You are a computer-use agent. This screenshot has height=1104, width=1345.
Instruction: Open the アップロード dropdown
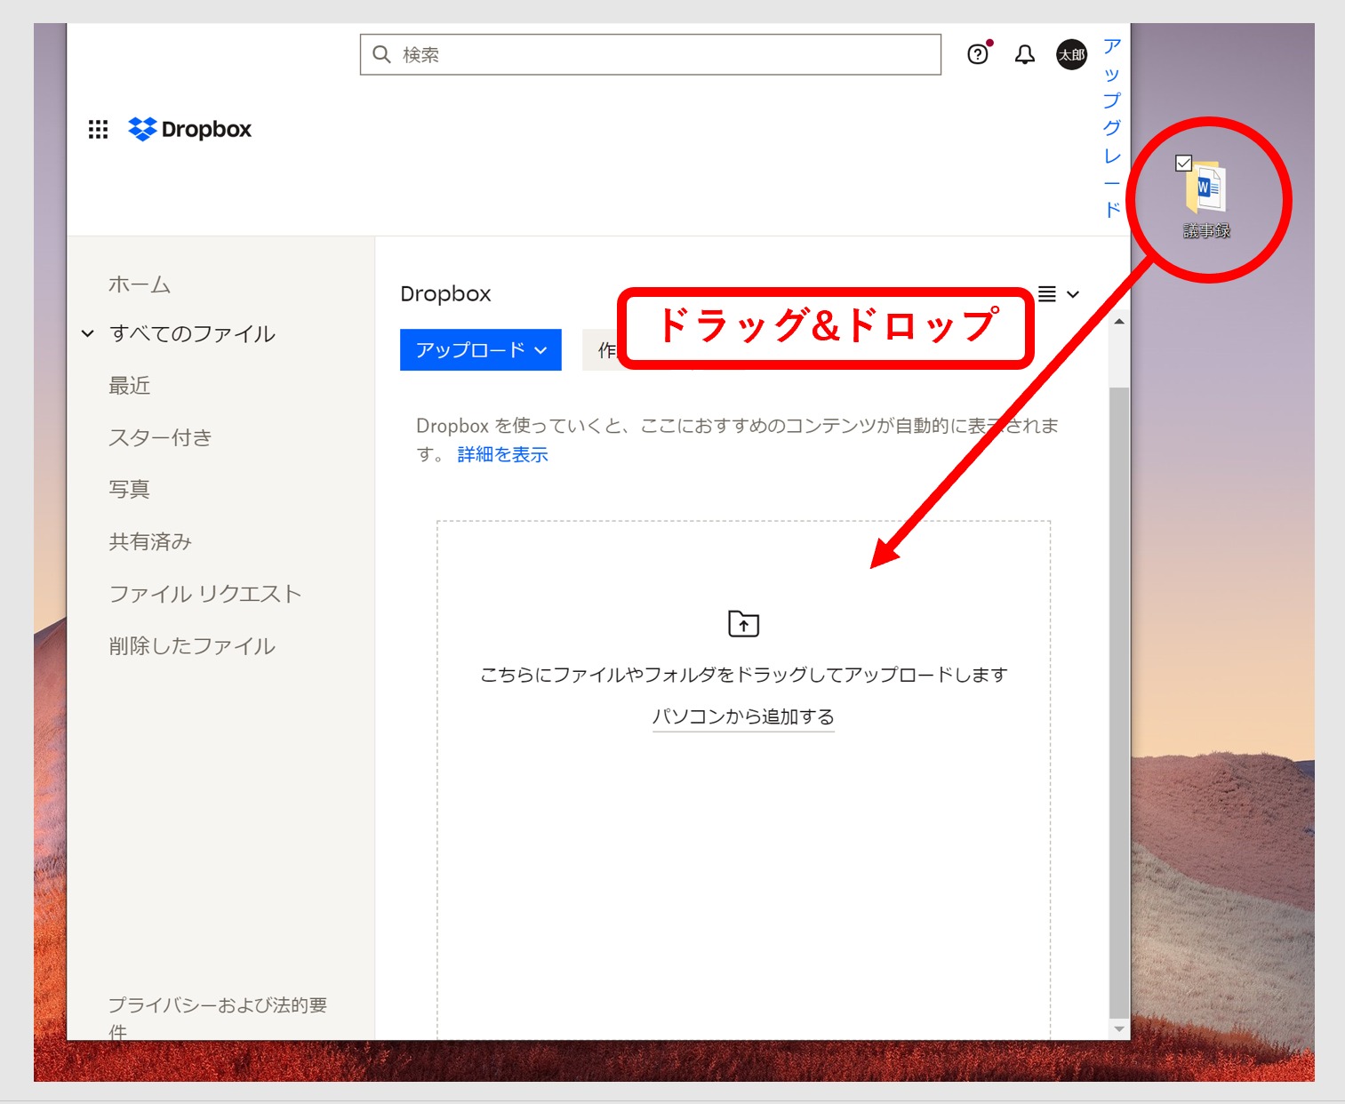coord(480,349)
